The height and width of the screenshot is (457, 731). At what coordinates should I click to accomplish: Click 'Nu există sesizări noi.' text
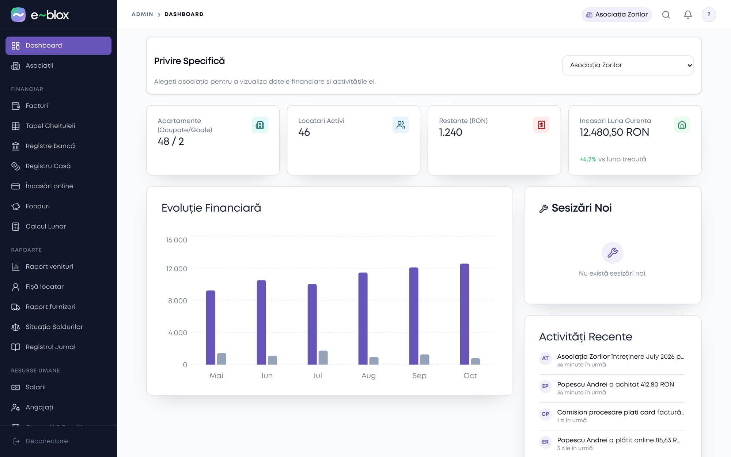point(613,273)
